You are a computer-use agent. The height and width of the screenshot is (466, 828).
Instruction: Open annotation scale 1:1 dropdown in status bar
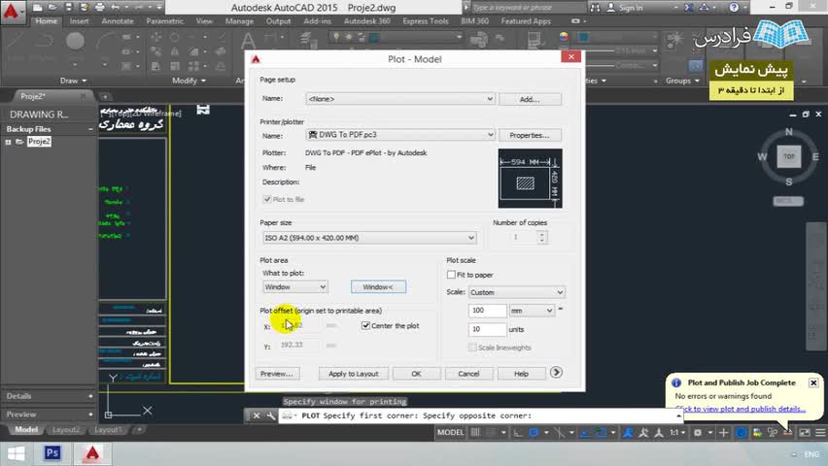point(677,432)
